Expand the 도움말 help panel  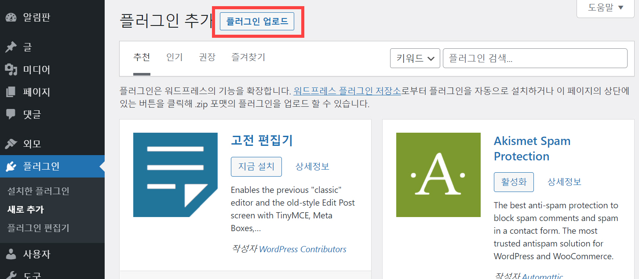[605, 8]
